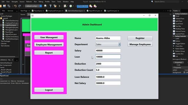The width and height of the screenshot is (188, 105).
Task: Switch to the ReportForm.java tab
Action: point(95,11)
